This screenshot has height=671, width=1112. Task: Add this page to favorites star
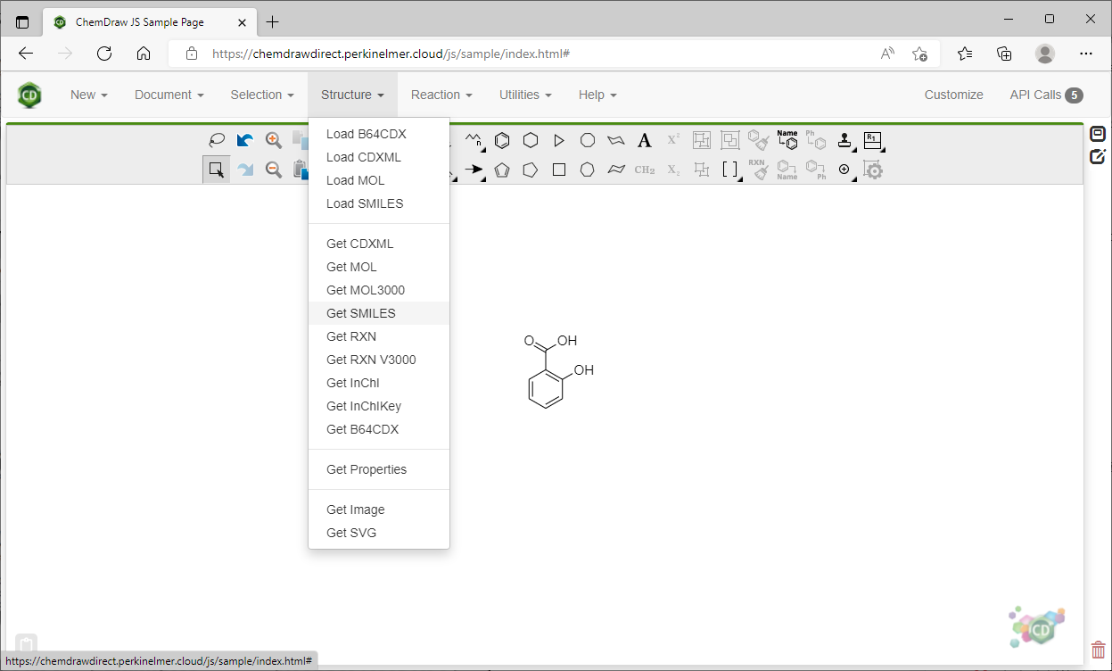coord(920,54)
